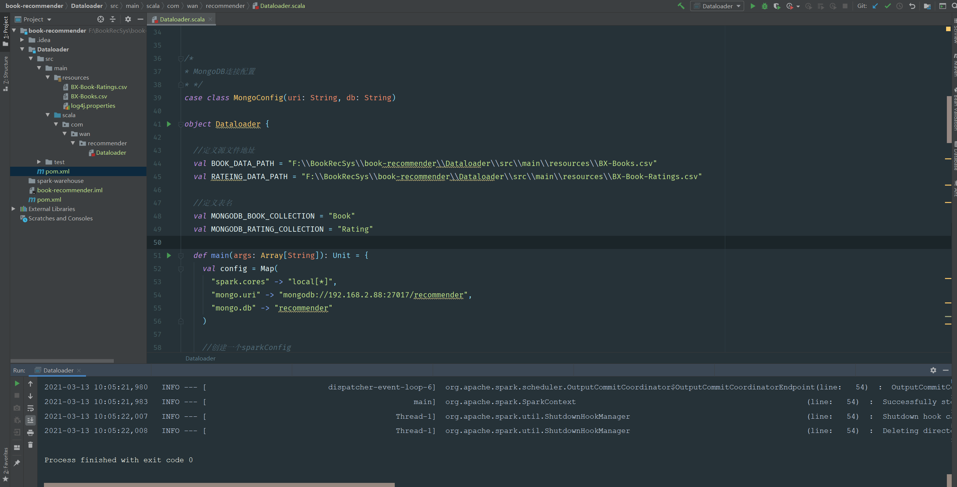This screenshot has height=487, width=957.
Task: Toggle the Structure side panel button
Action: pyautogui.click(x=5, y=74)
